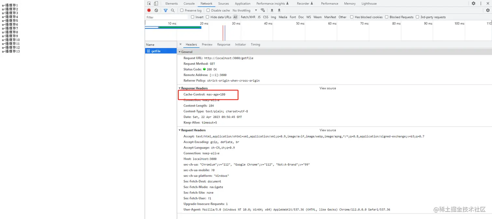Show the request Timing tab
Screen dimensions: 492x219
click(255, 45)
